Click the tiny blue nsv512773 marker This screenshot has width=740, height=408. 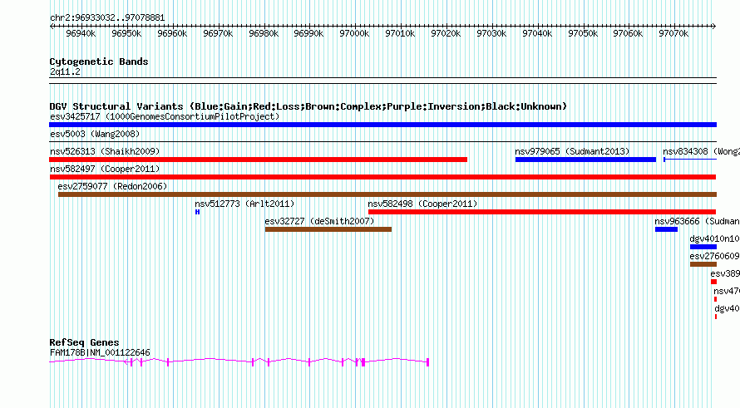pos(197,212)
